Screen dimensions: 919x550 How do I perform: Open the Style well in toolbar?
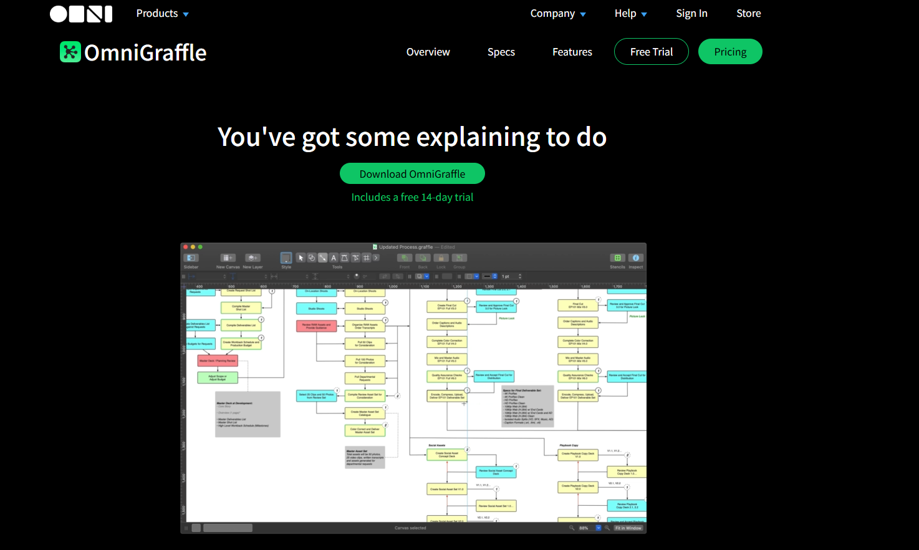click(286, 258)
